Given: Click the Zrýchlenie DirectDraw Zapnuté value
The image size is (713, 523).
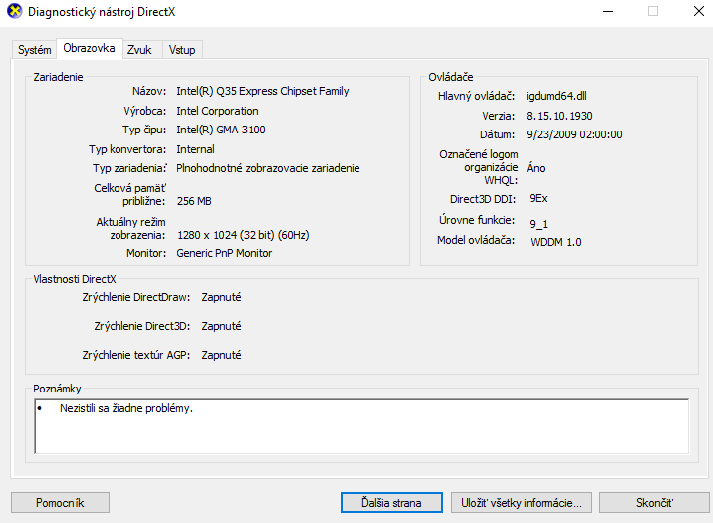Looking at the screenshot, I should click(221, 297).
